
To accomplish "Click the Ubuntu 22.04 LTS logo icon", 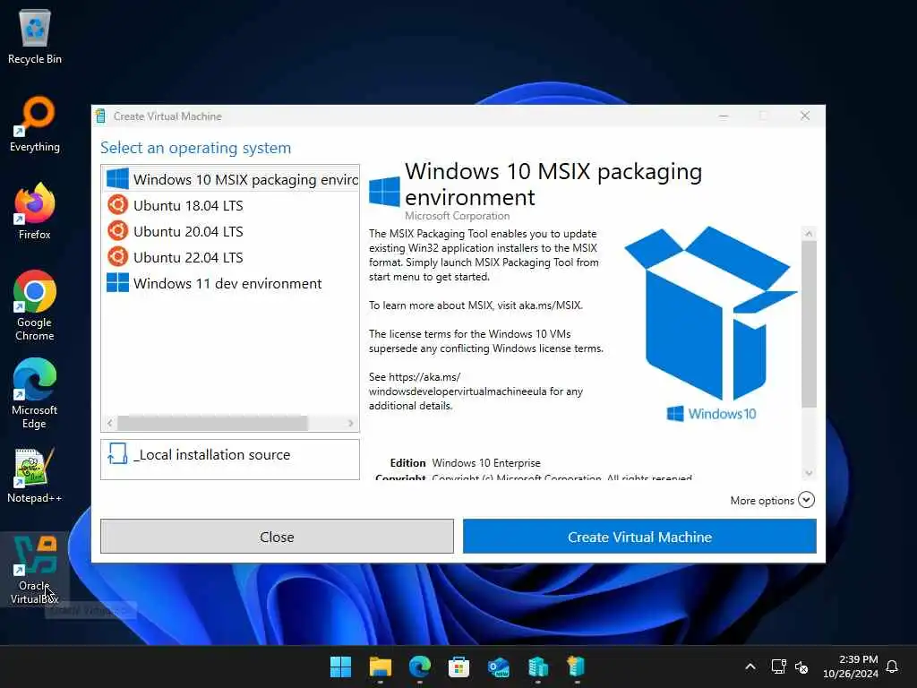I will pyautogui.click(x=117, y=257).
